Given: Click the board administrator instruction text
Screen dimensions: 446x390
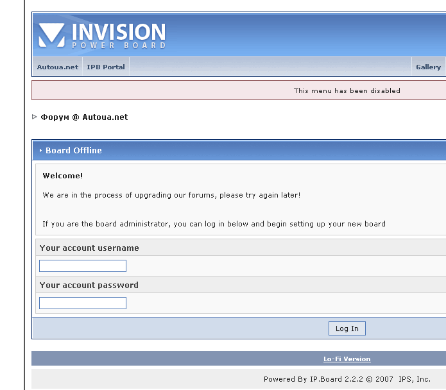Looking at the screenshot, I should pyautogui.click(x=214, y=224).
